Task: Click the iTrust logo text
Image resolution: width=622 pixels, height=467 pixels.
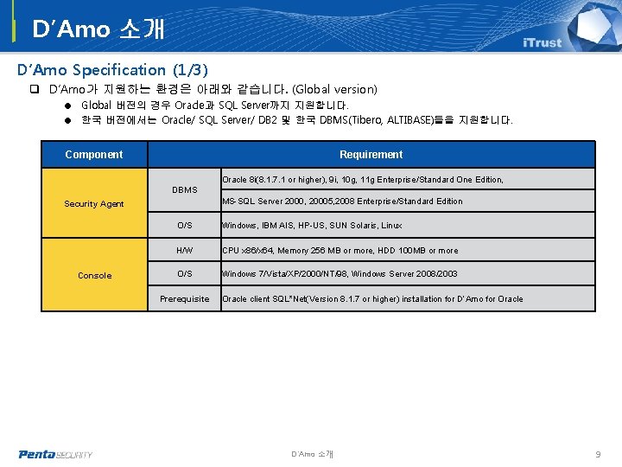Action: 542,42
